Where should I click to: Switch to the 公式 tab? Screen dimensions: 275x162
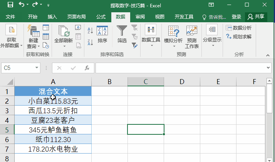click(x=101, y=17)
